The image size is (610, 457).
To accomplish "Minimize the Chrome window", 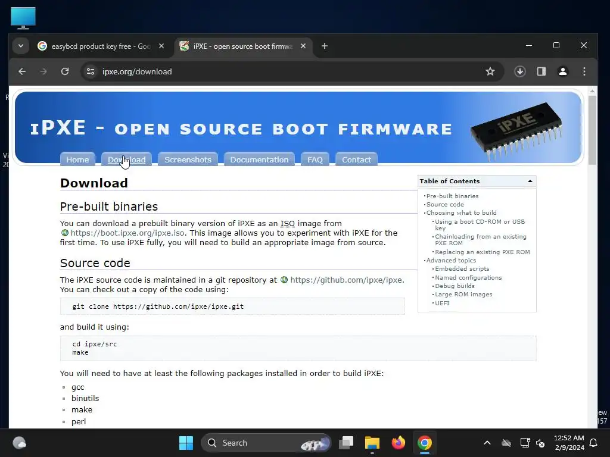I will tap(529, 45).
